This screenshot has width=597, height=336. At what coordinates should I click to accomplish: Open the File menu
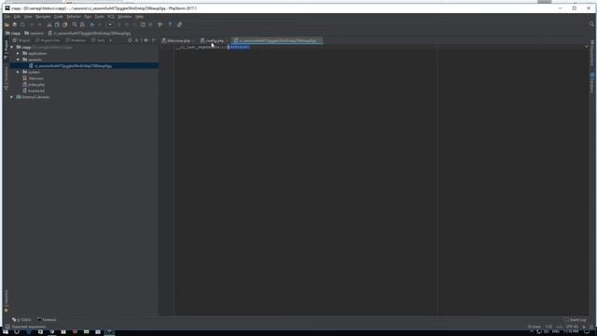7,17
